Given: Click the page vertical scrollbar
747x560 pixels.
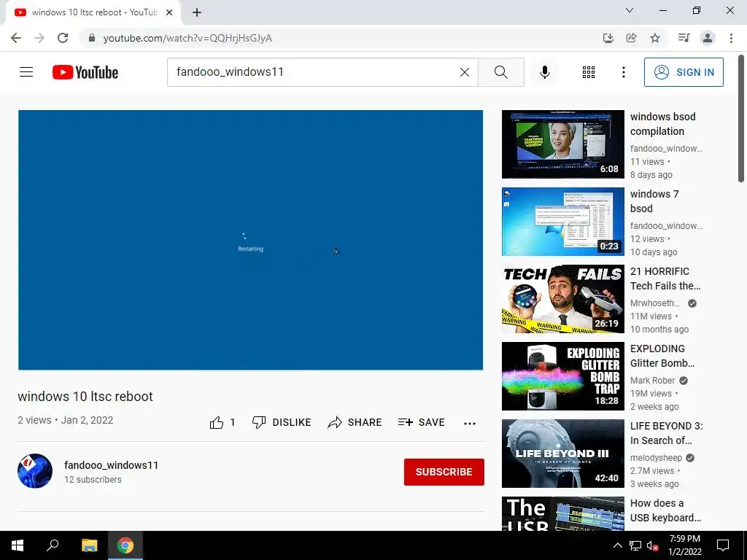Looking at the screenshot, I should point(741,118).
